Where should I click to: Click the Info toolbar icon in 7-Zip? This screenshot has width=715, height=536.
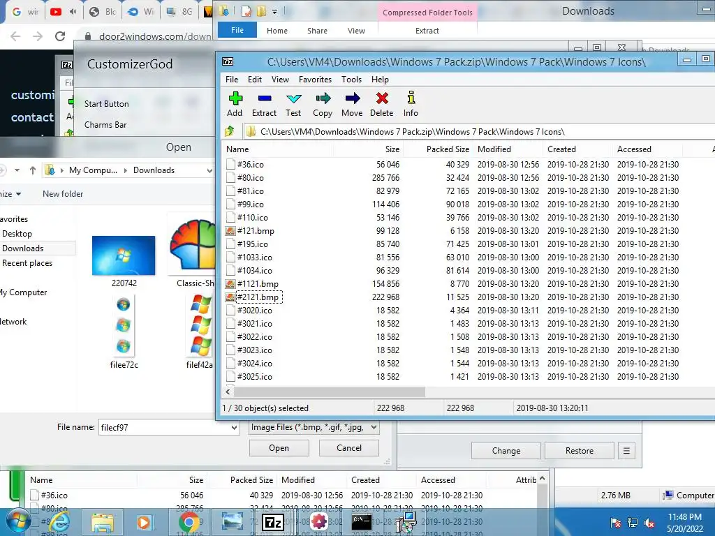(411, 98)
